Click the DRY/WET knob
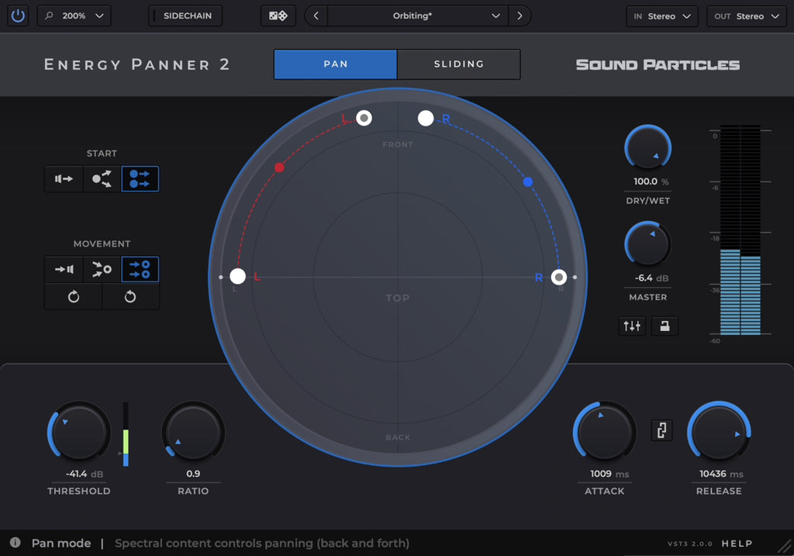The width and height of the screenshot is (794, 556). point(647,147)
